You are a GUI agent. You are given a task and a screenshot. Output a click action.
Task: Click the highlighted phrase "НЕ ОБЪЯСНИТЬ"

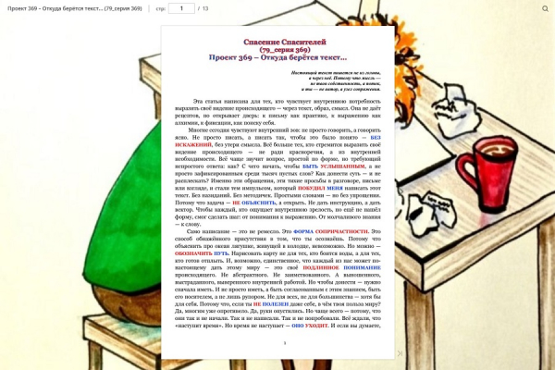253,203
